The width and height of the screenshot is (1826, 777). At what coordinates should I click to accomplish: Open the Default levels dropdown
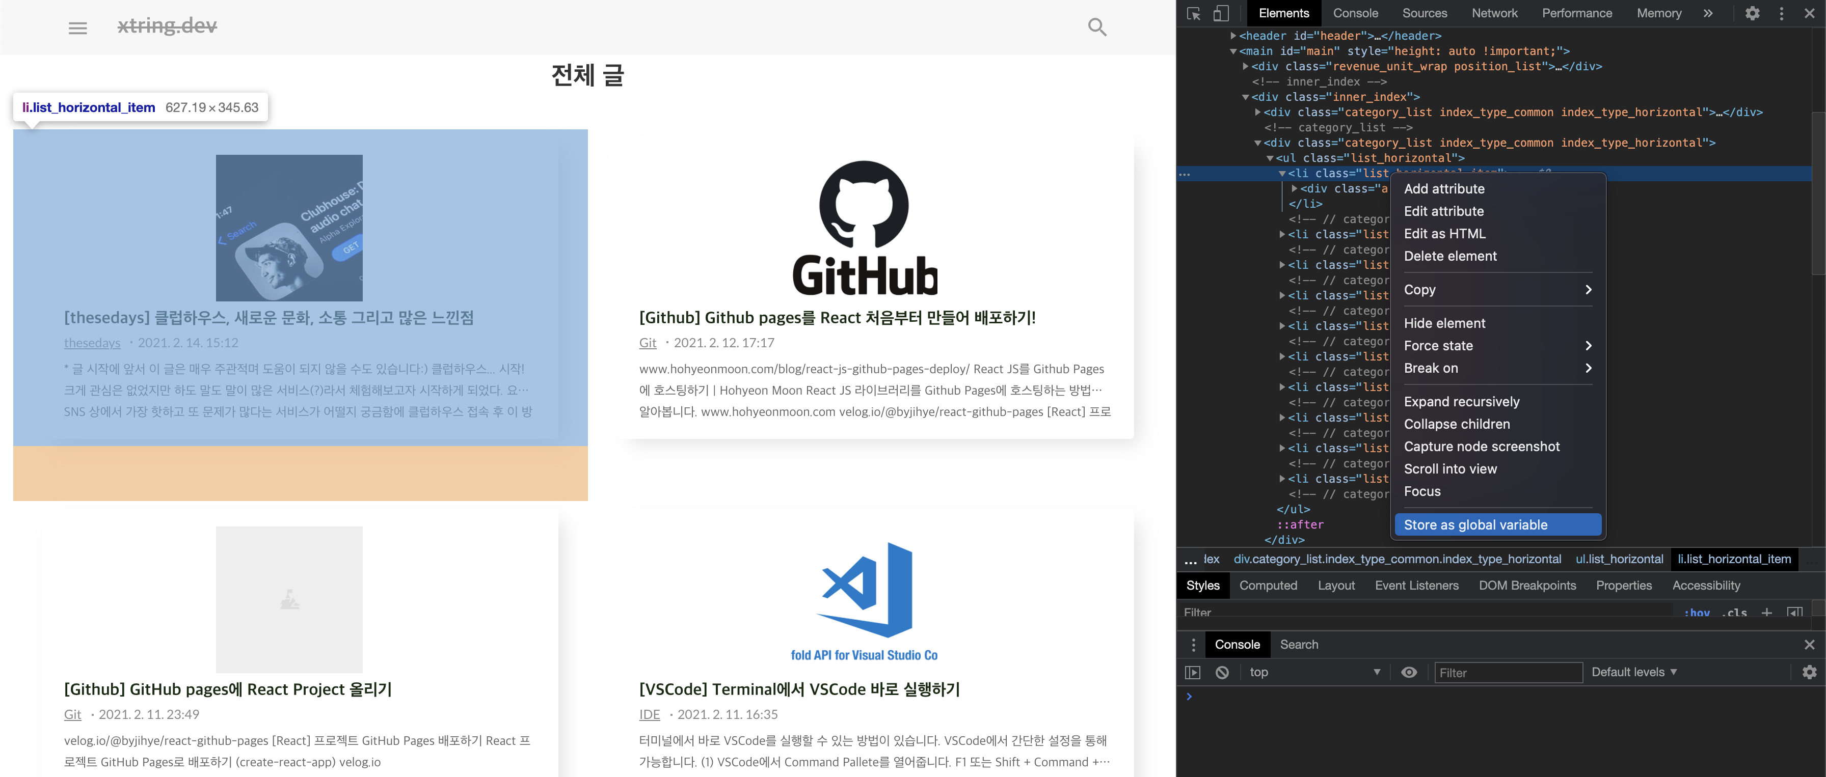(1634, 672)
